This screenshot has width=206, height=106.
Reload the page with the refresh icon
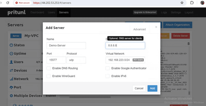(8, 3)
